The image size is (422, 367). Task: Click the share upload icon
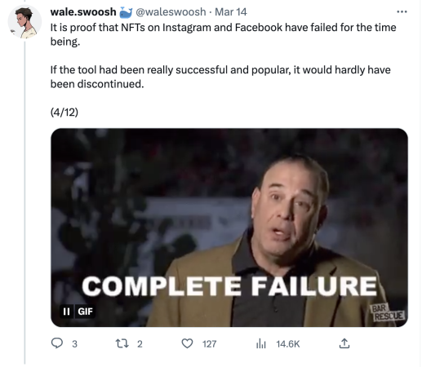point(344,343)
